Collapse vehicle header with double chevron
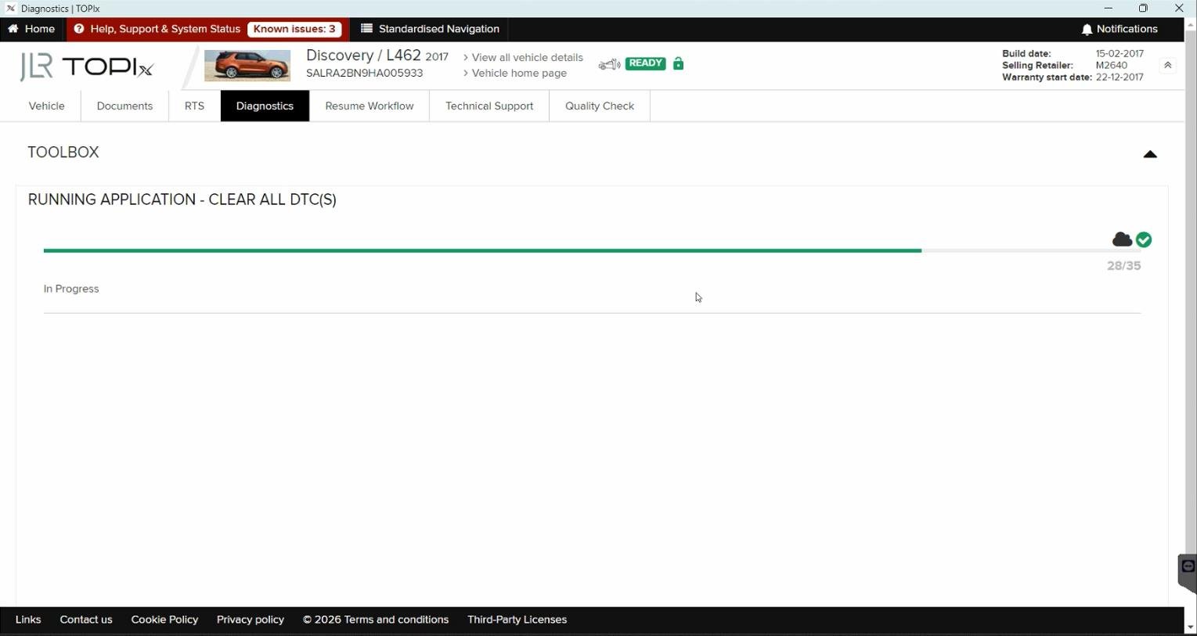Viewport: 1197px width, 636px height. click(1167, 66)
